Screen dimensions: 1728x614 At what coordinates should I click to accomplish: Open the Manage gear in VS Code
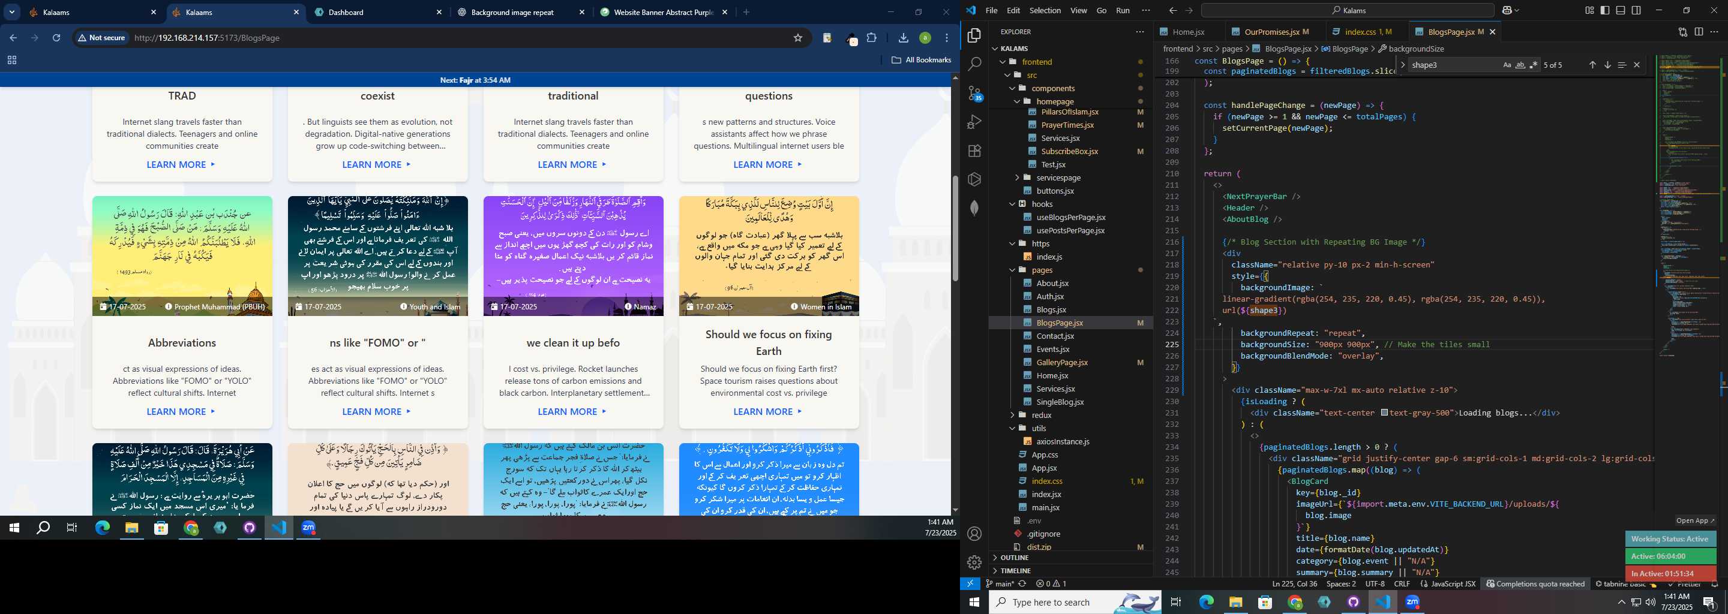coord(974,562)
